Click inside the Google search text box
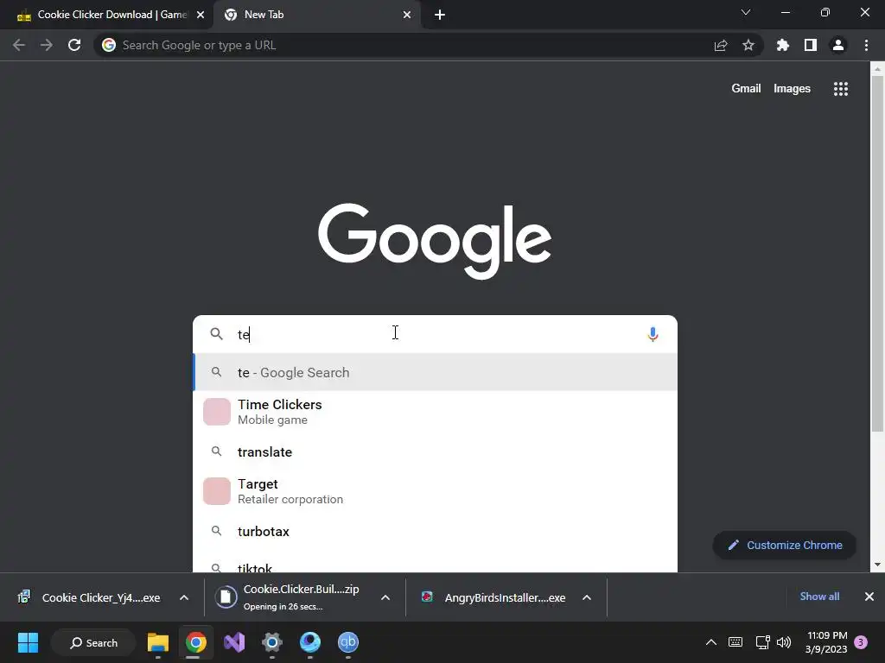Viewport: 885px width, 663px height. (435, 334)
